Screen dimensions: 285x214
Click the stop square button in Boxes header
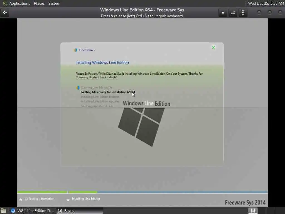click(x=223, y=13)
